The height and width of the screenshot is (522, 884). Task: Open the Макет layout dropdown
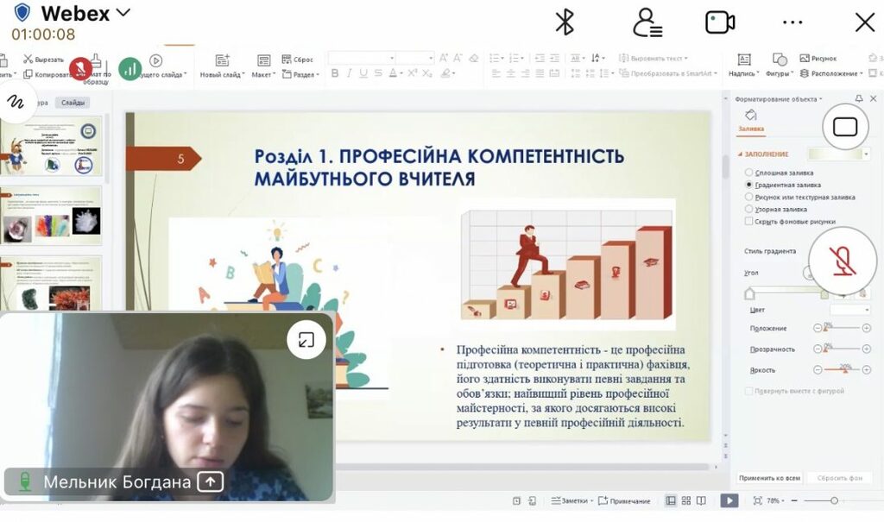pyautogui.click(x=262, y=74)
